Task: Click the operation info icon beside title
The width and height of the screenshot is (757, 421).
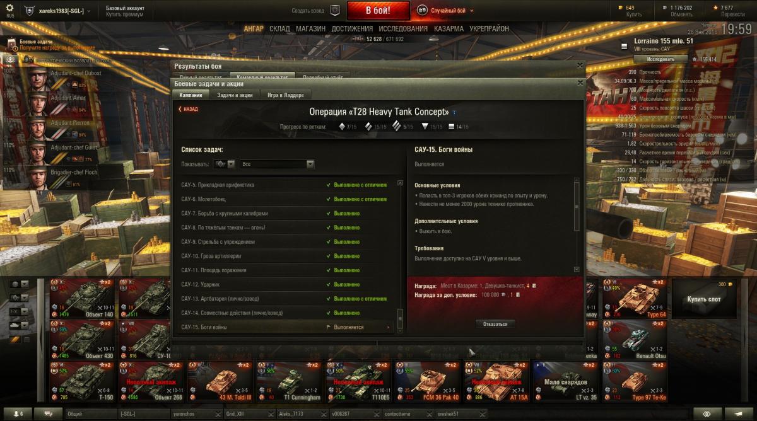Action: [454, 112]
